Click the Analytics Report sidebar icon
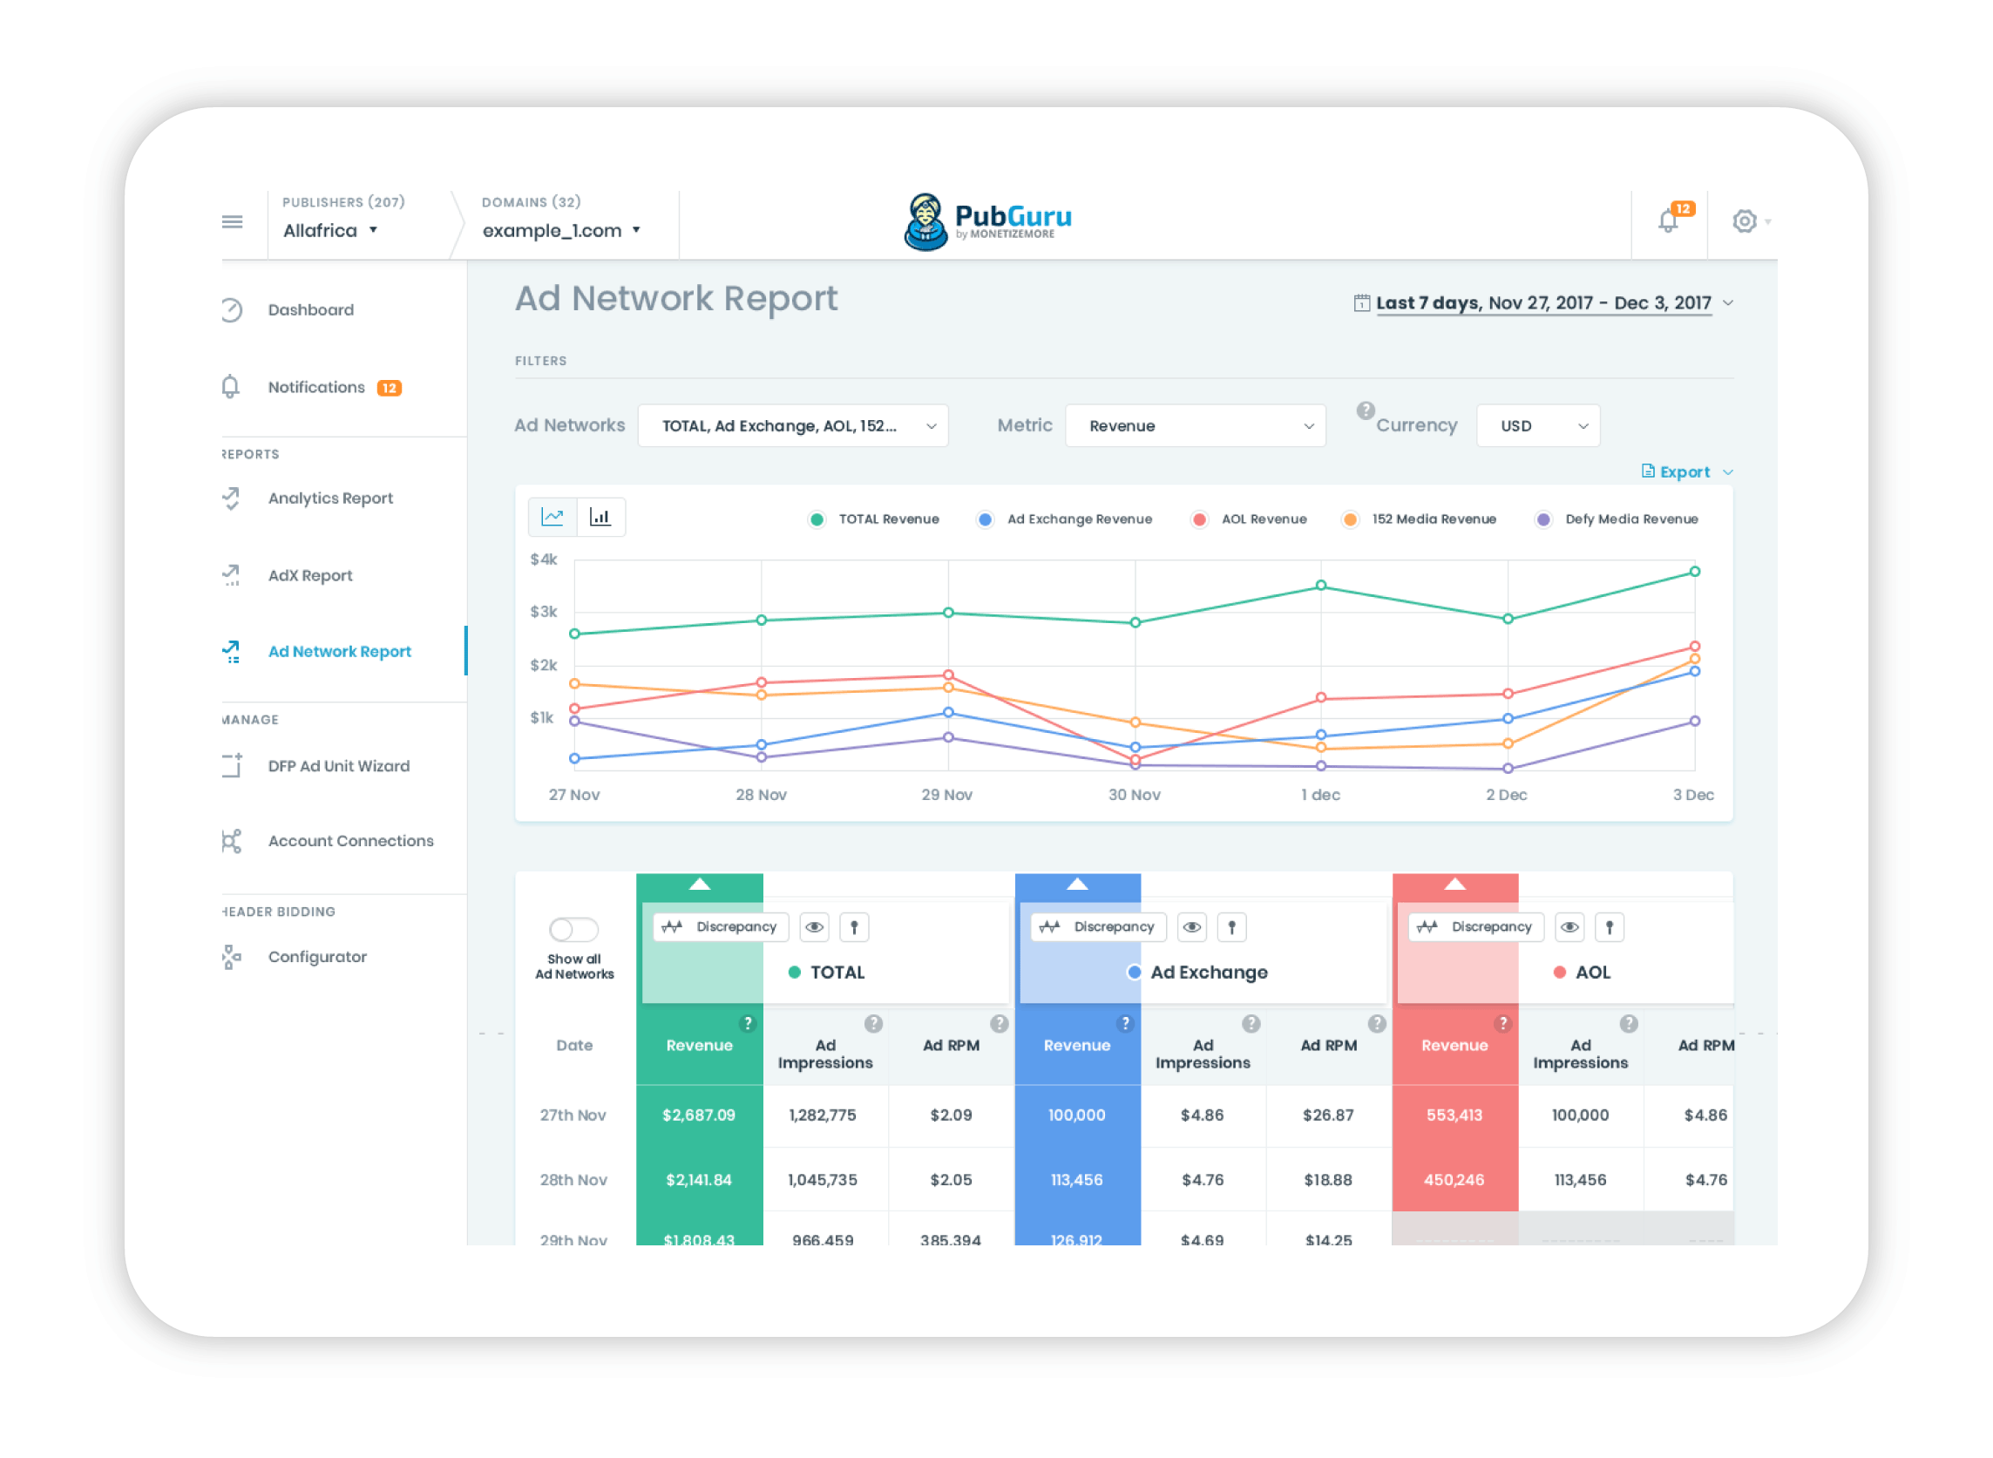The height and width of the screenshot is (1458, 1993). pos(231,498)
